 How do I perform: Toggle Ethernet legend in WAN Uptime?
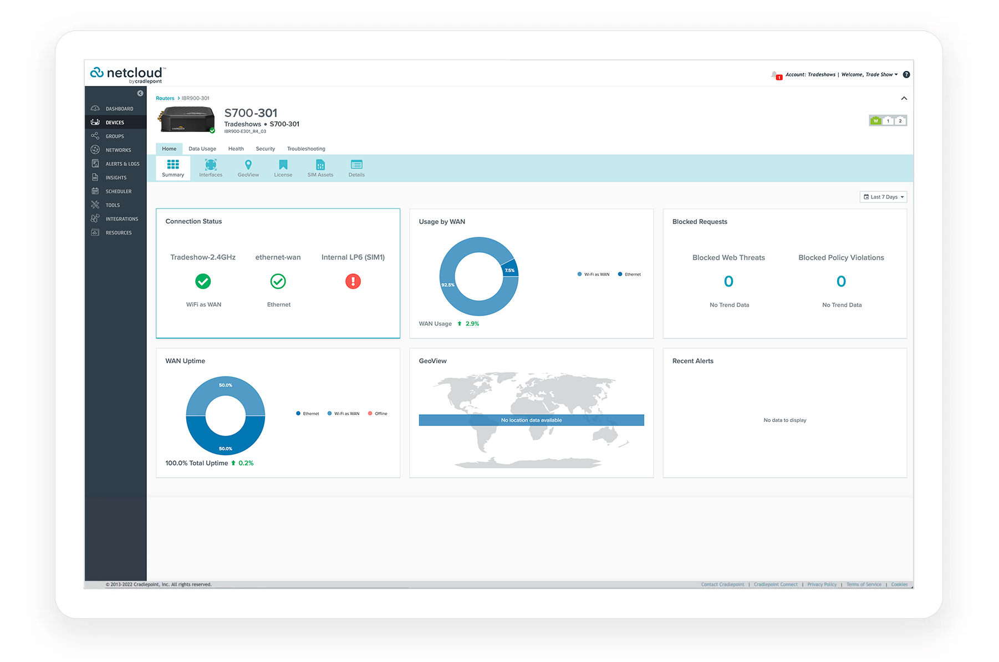(308, 414)
